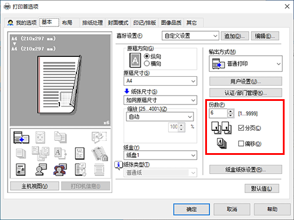Open the 纸盒 纸盘1 dropdown
The width and height of the screenshot is (294, 220).
(160, 155)
